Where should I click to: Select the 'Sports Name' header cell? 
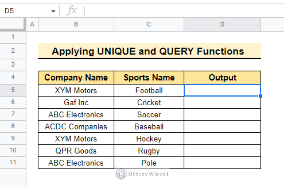pyautogui.click(x=149, y=77)
